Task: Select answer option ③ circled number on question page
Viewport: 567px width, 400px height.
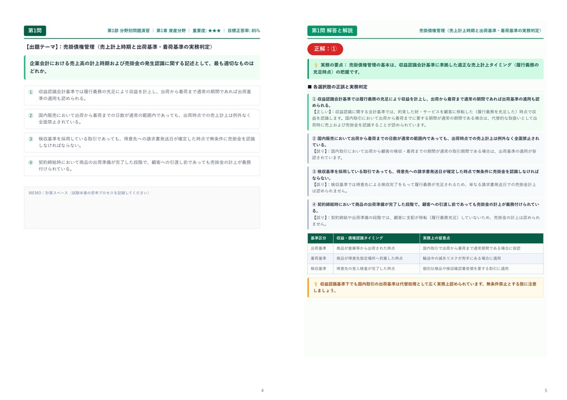Action: click(31, 139)
